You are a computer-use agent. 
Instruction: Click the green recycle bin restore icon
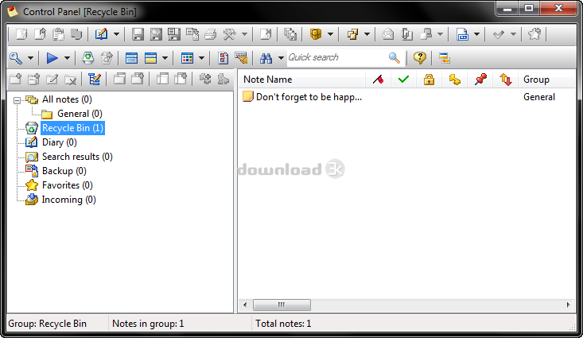[x=88, y=58]
